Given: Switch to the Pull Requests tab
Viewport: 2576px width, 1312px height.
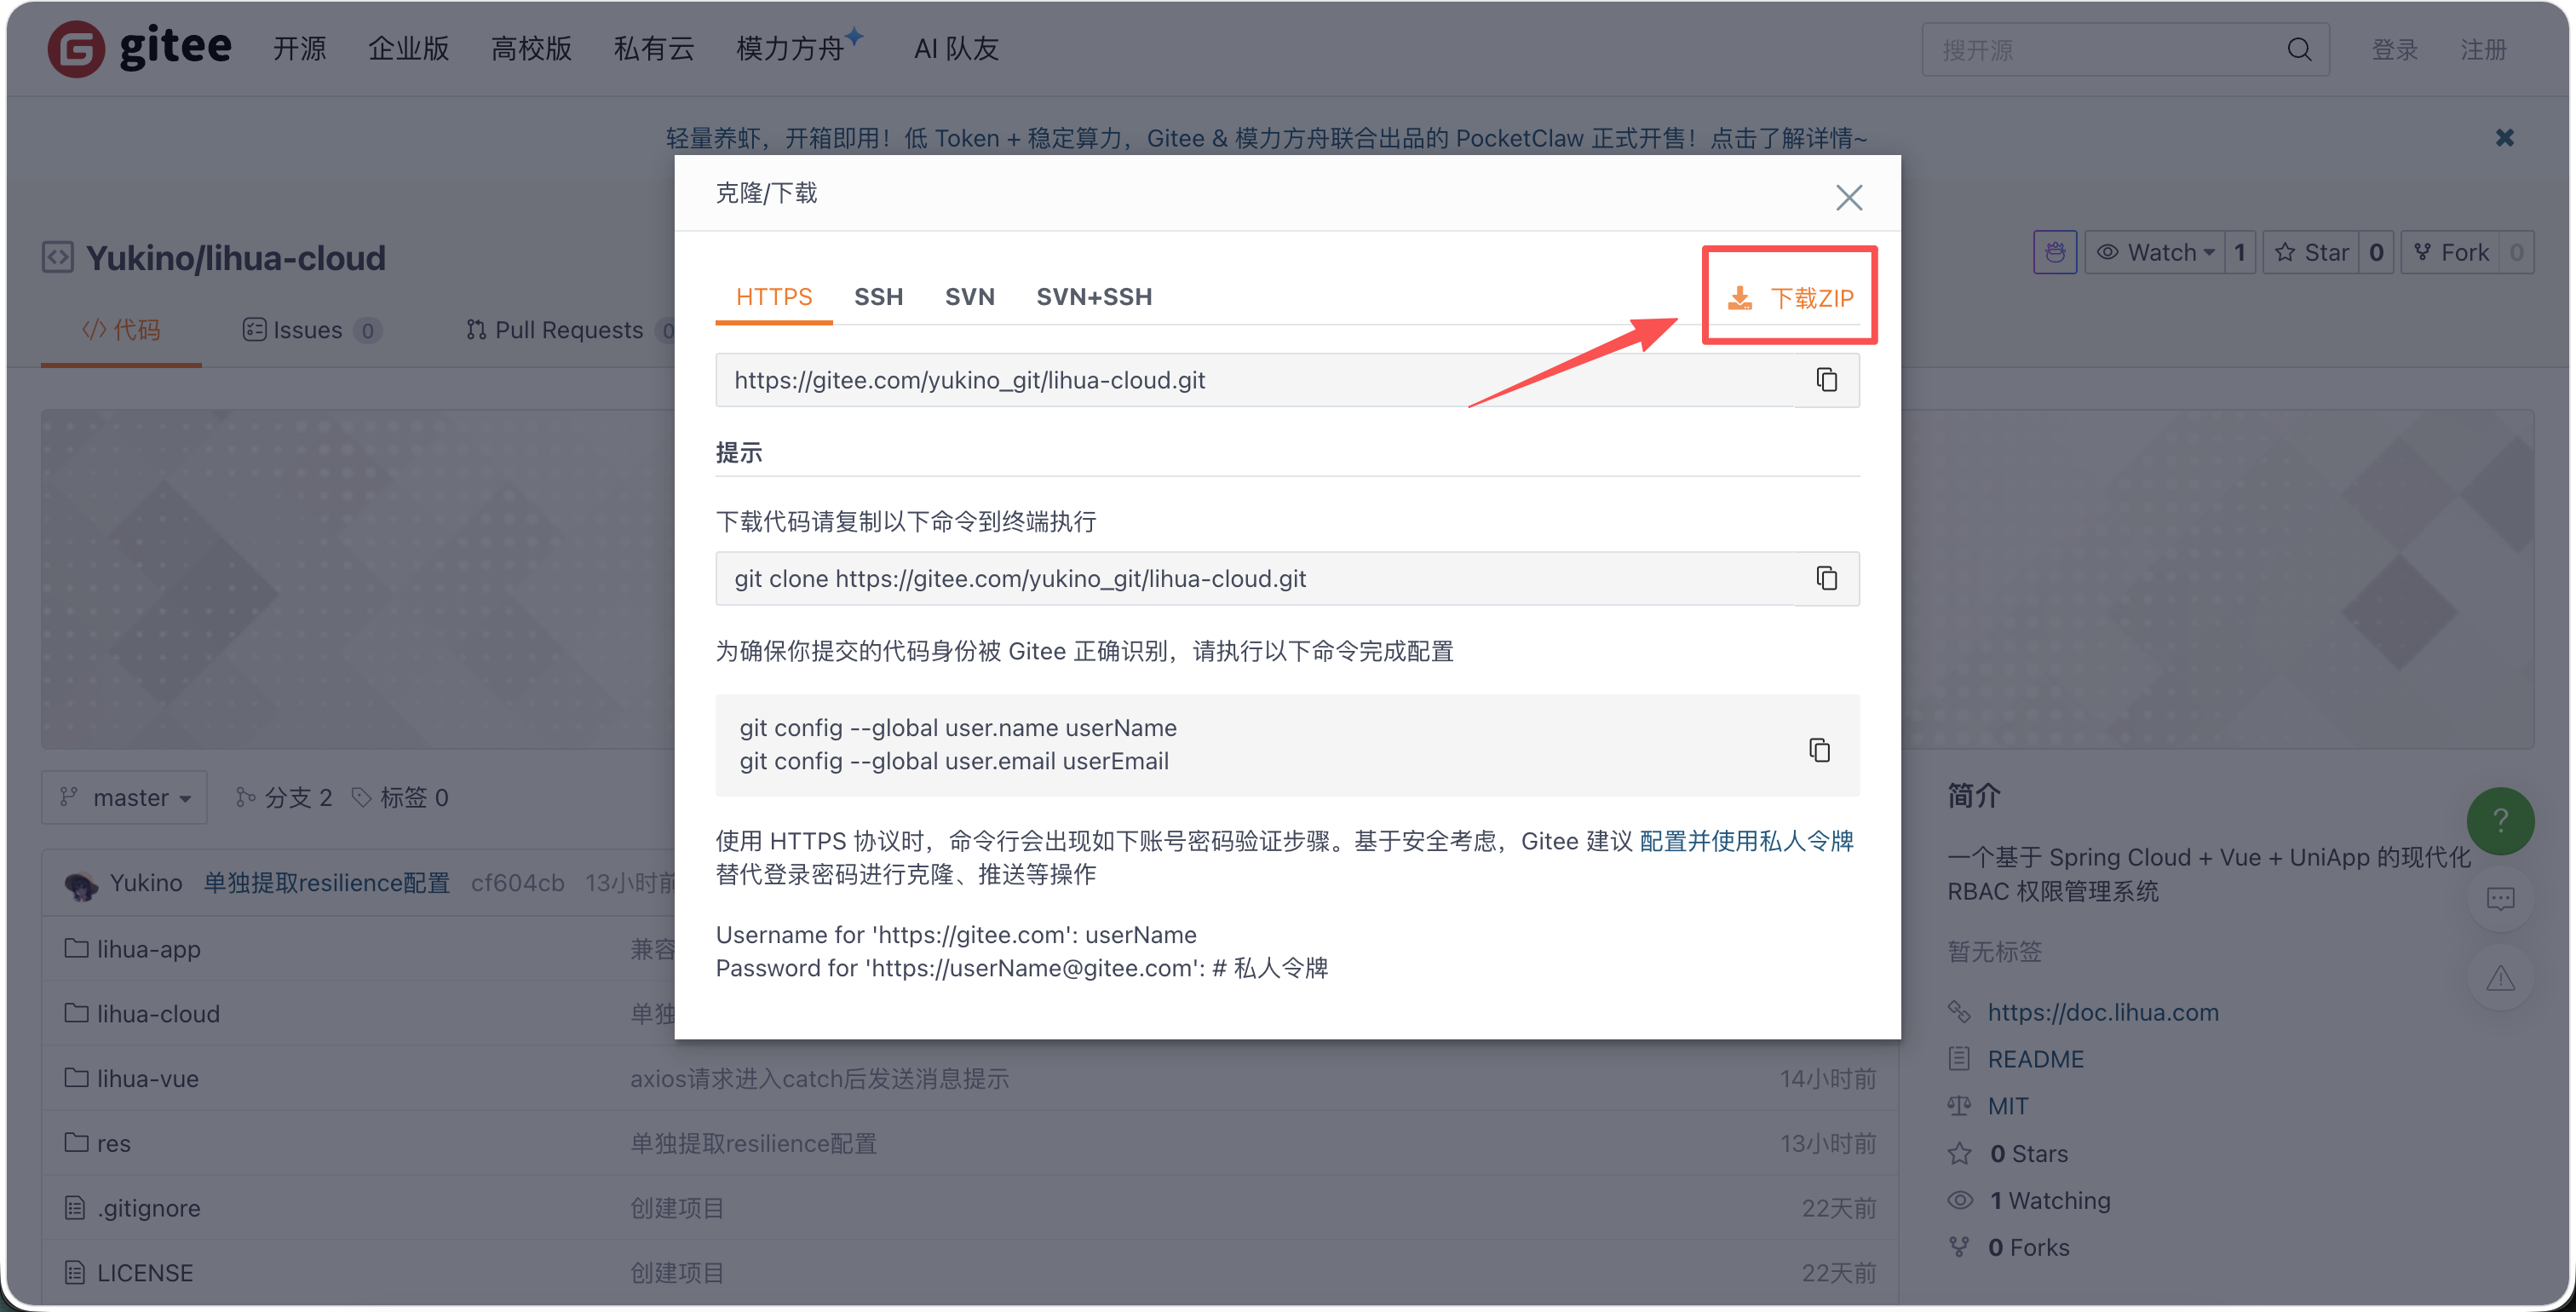Looking at the screenshot, I should point(569,330).
